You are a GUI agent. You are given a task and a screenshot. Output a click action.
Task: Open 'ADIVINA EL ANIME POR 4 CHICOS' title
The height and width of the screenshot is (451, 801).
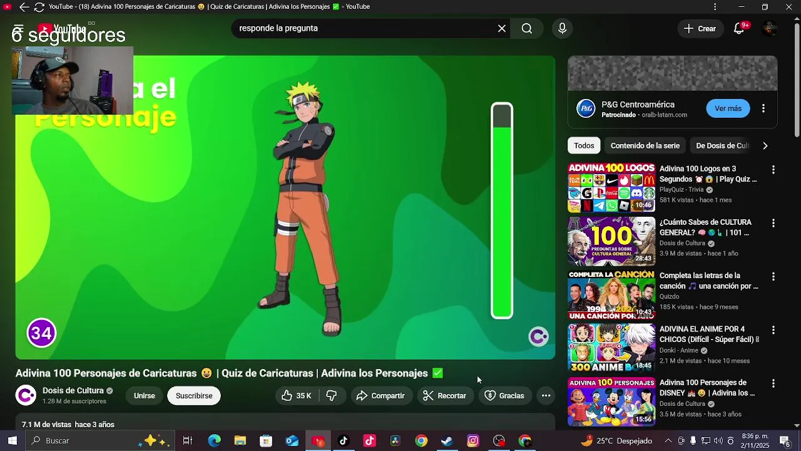709,334
